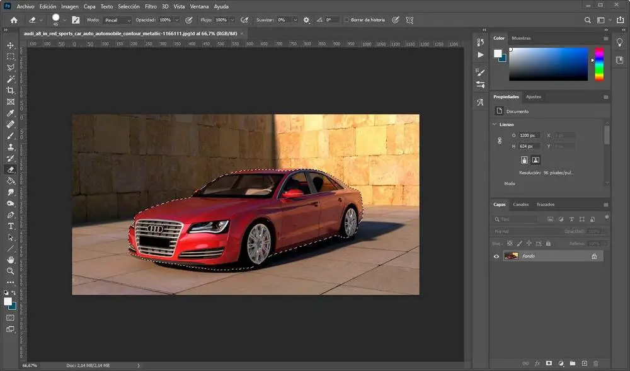Switch to the Canales tab

(x=520, y=205)
